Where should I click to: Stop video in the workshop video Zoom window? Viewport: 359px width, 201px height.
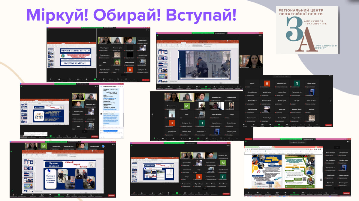169,87
